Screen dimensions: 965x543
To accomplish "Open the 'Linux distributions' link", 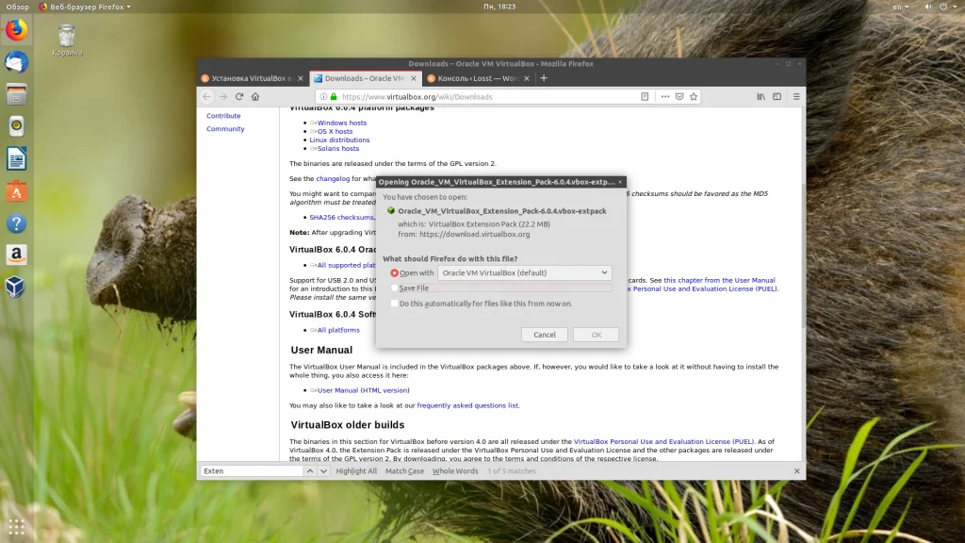I will pos(339,140).
